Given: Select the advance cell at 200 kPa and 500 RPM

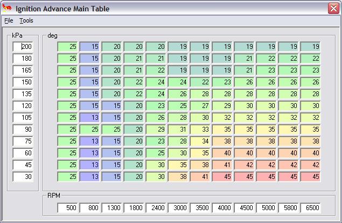Looking at the screenshot, I should pyautogui.click(x=67, y=47).
